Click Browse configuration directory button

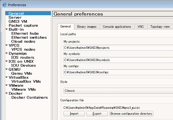click(131, 114)
